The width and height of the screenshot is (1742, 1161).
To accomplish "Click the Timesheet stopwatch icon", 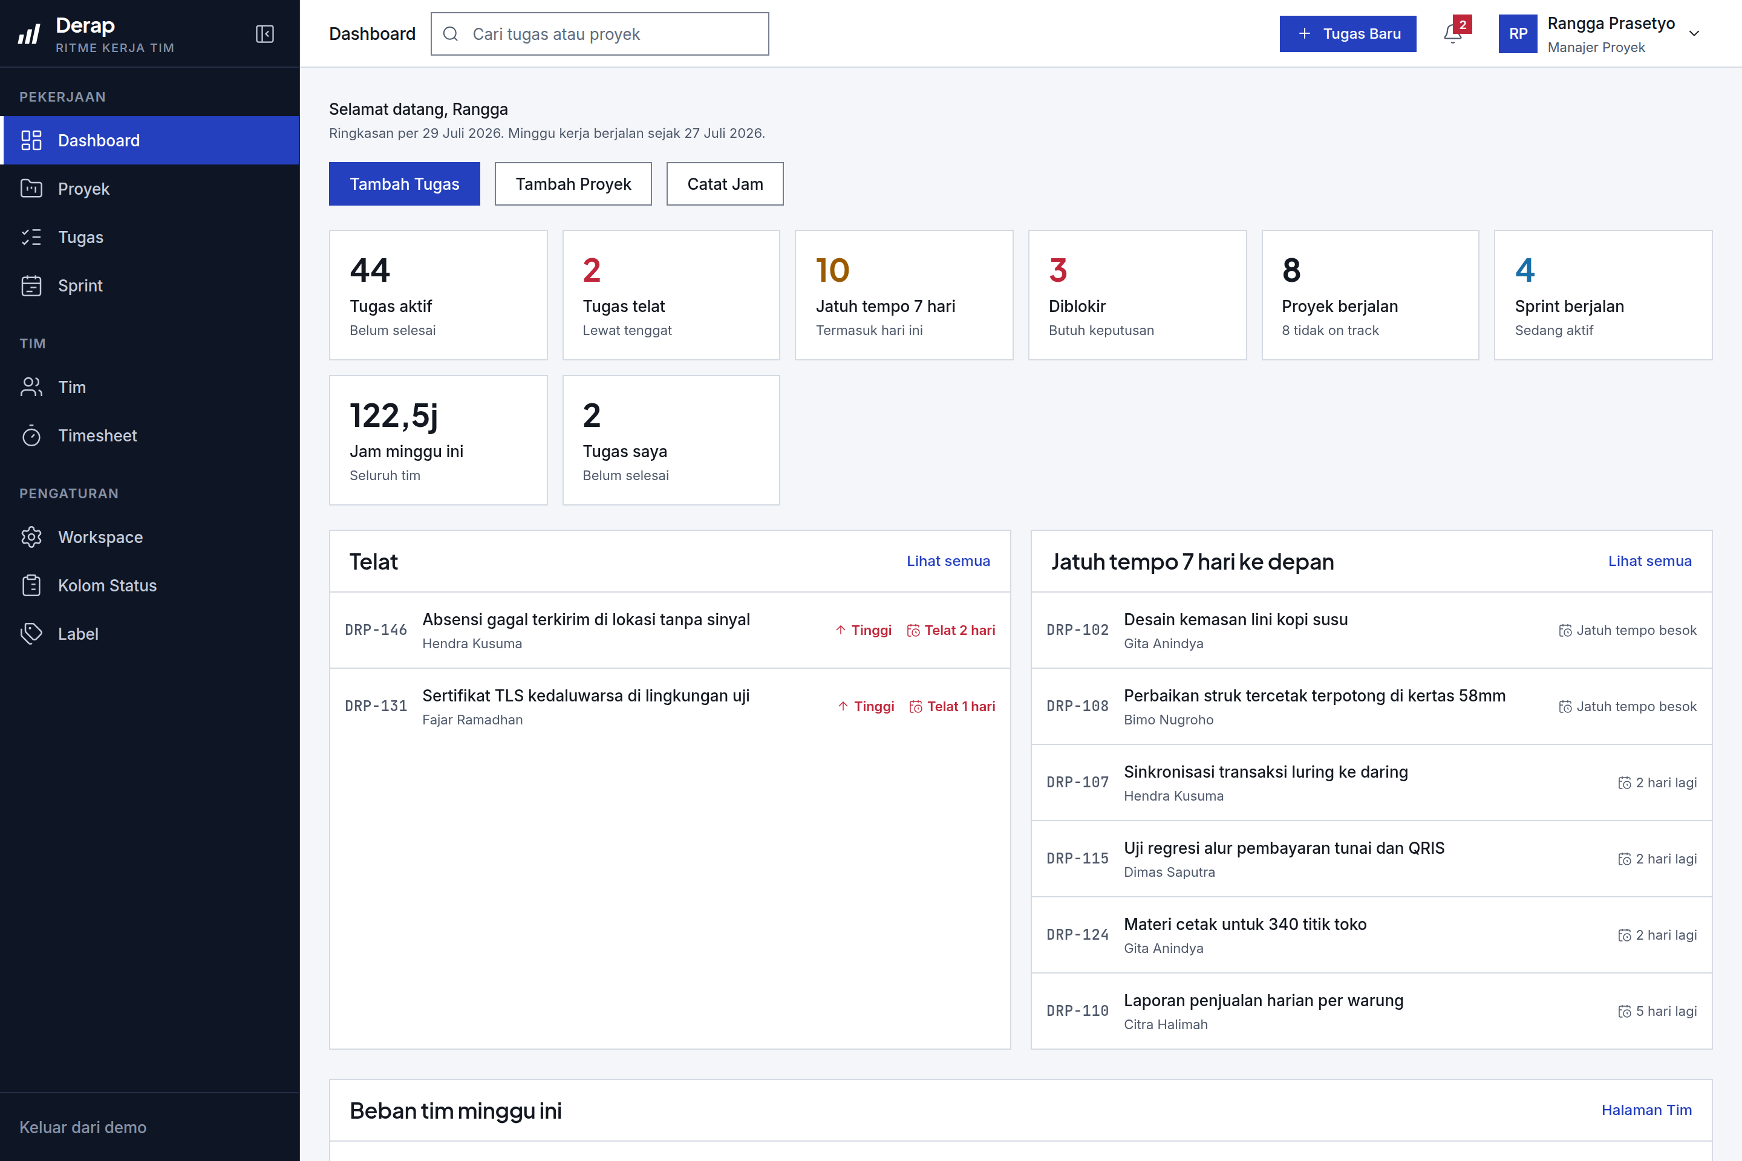I will click(31, 435).
